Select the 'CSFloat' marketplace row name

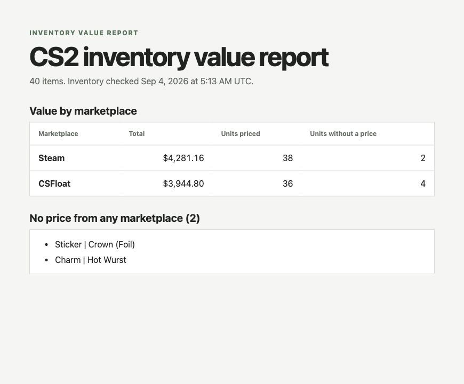54,183
